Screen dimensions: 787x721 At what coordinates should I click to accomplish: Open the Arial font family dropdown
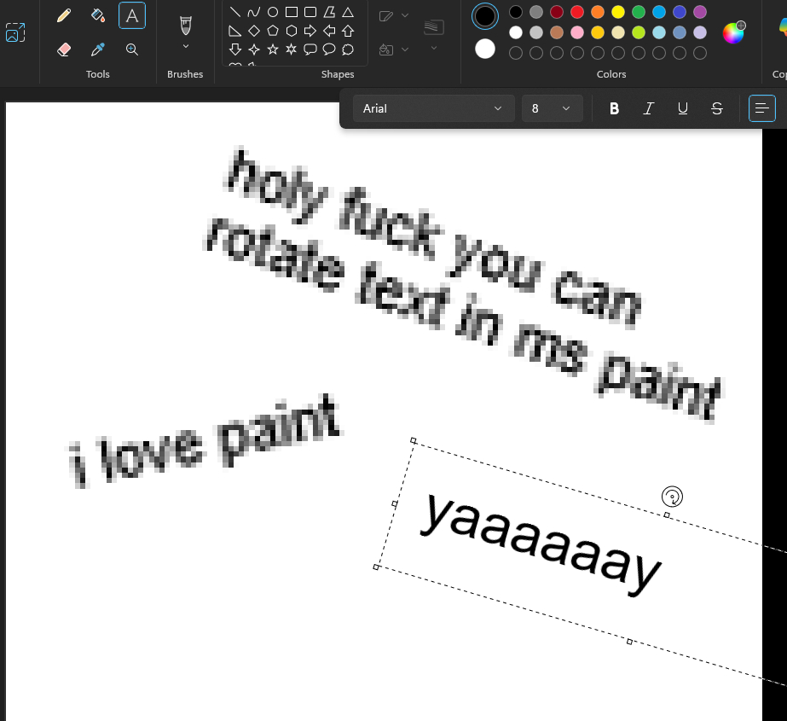(434, 108)
